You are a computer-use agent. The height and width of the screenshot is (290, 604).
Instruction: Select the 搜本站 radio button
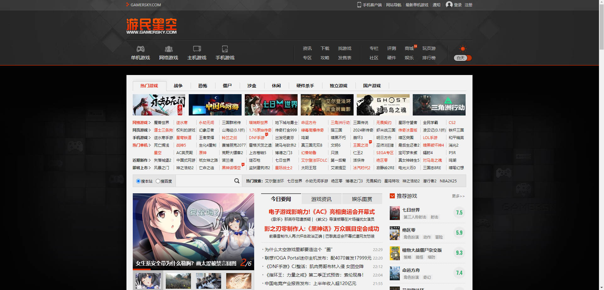pyautogui.click(x=138, y=181)
